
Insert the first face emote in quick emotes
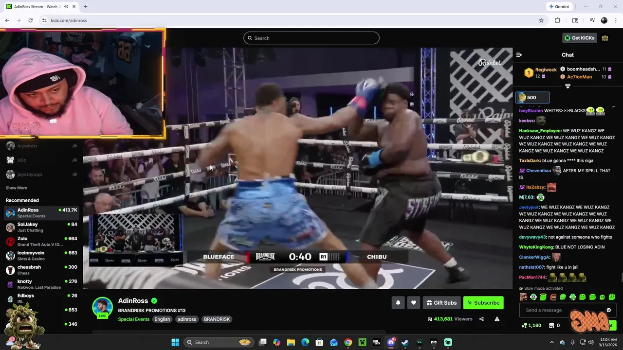point(523,297)
